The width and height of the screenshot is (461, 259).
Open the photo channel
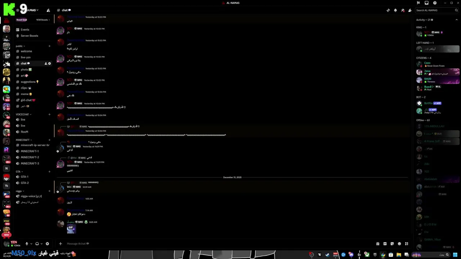[34, 69]
